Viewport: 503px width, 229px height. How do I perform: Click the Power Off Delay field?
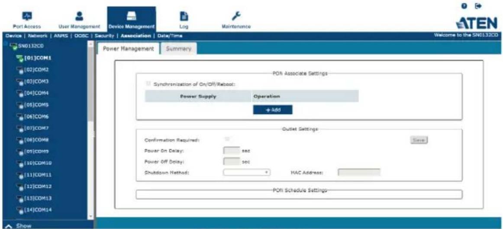point(231,161)
